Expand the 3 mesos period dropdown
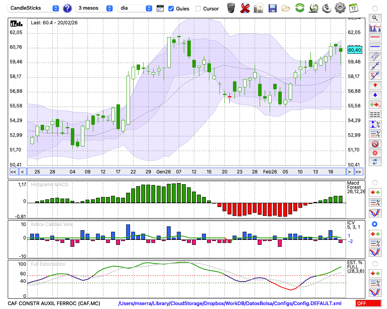Image resolution: width=387 pixels, height=309 pixels. pyautogui.click(x=94, y=8)
